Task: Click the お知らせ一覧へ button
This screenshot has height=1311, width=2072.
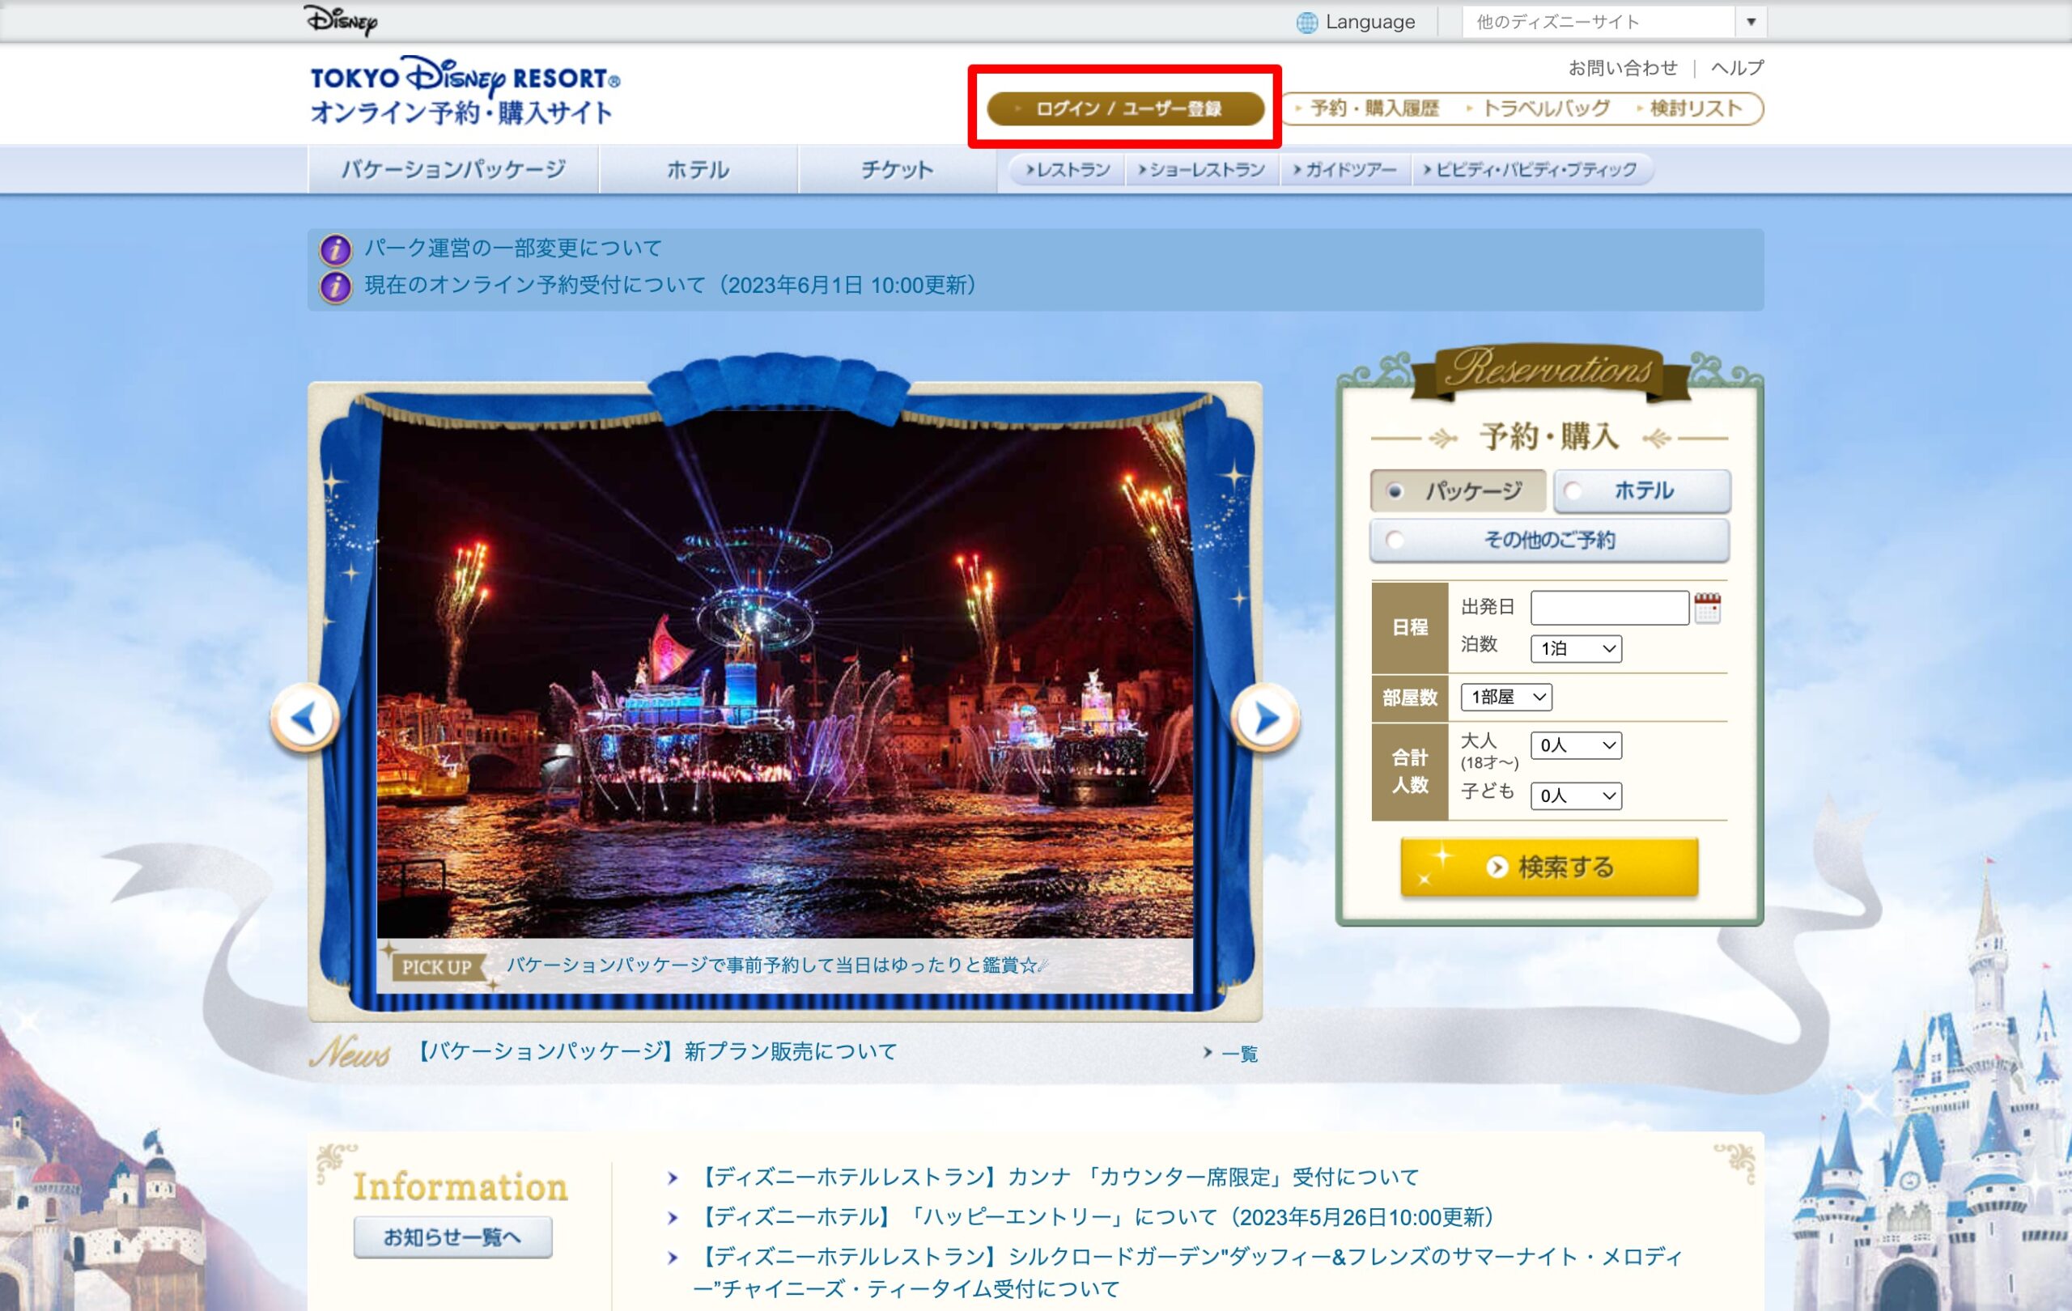Action: [452, 1237]
